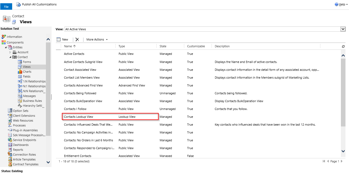Expand the Account entity node
Screen dimensions: 349x174
click(x=11, y=52)
